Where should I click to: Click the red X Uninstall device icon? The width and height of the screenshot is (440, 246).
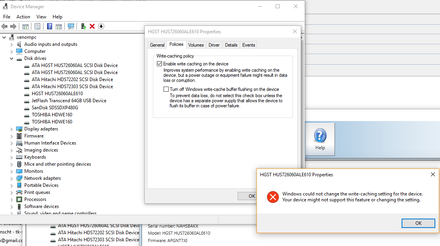[x=92, y=26]
